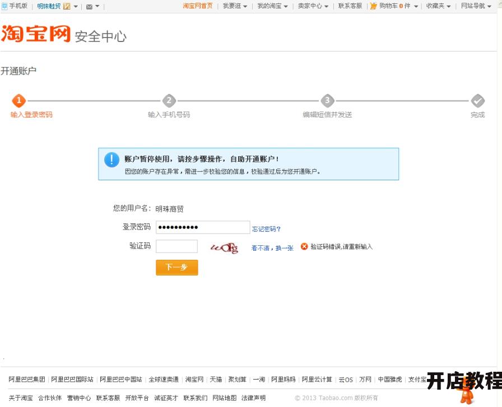
Task: Open the 云OS footer link
Action: click(346, 380)
